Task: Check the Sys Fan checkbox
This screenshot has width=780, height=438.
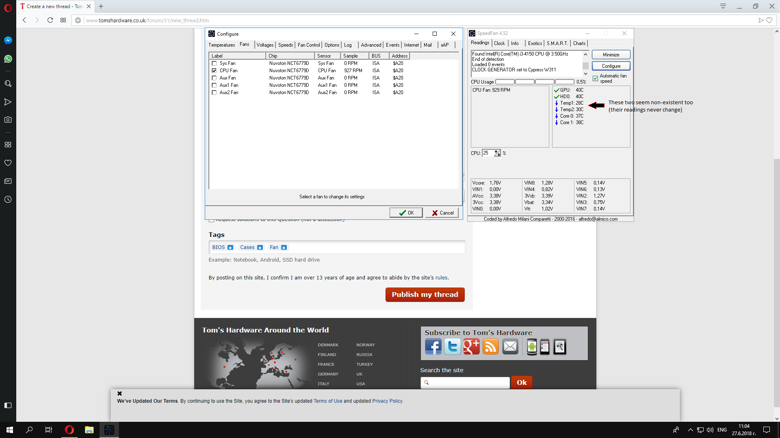Action: point(214,63)
